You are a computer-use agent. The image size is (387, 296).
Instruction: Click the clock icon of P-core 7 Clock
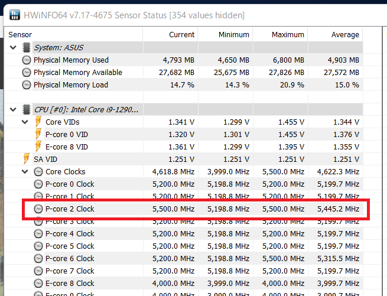coord(38,271)
